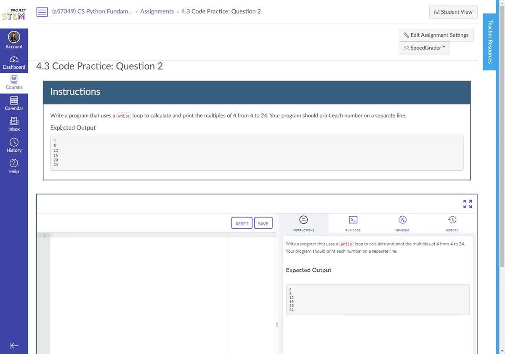The width and height of the screenshot is (505, 354).
Task: Switch to Student View
Action: coord(453,12)
